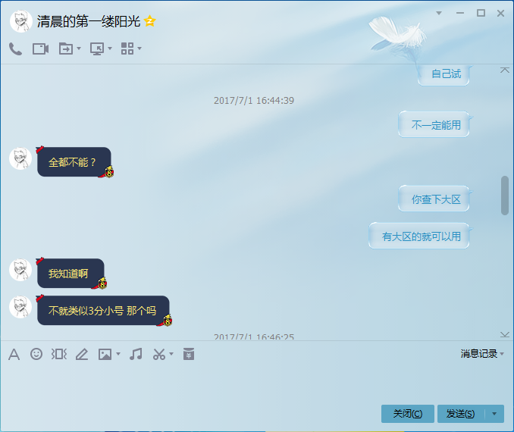Click the message bubble 有大区的就可以用
514x432 pixels.
pos(419,236)
